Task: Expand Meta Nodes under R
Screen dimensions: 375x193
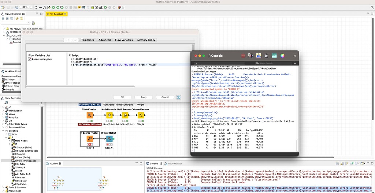Action: [x=10, y=141]
